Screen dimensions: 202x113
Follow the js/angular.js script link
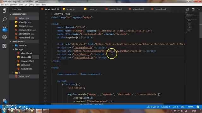tap(83, 47)
